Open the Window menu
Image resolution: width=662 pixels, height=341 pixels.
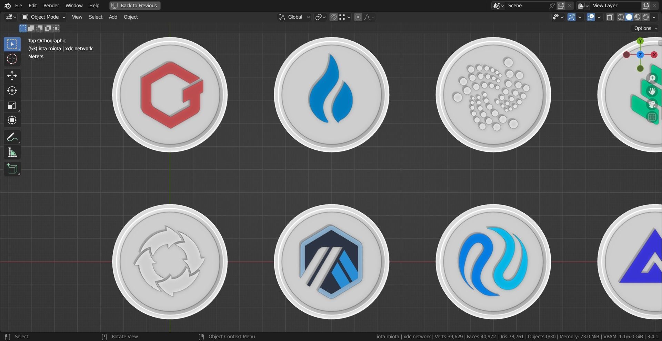(74, 6)
